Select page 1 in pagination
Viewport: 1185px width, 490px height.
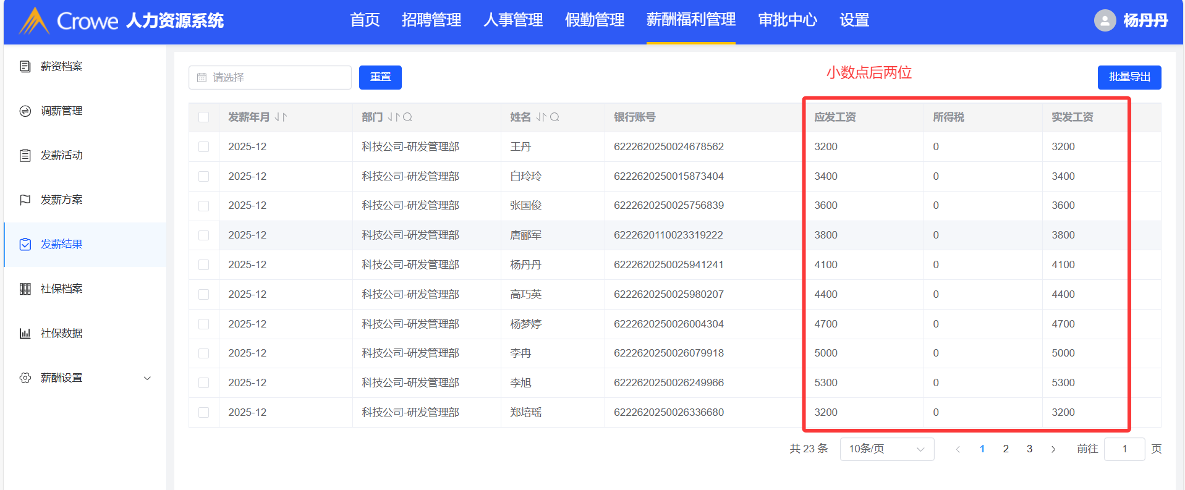click(x=982, y=449)
